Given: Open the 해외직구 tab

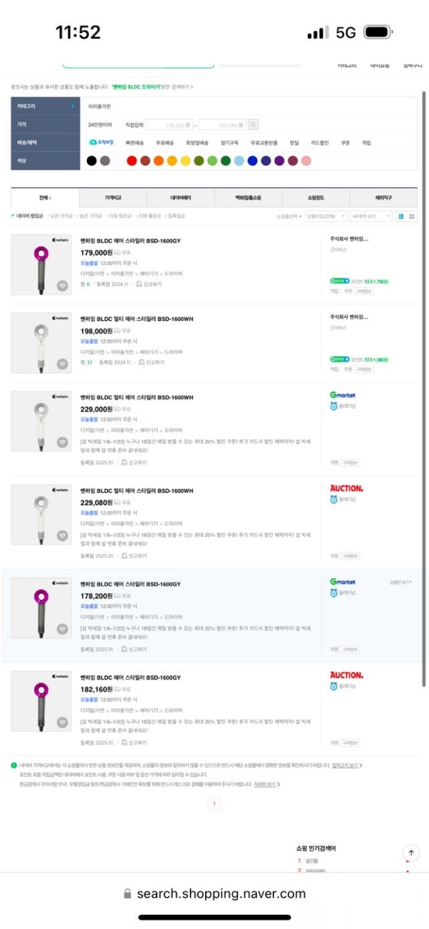Looking at the screenshot, I should click(x=383, y=198).
